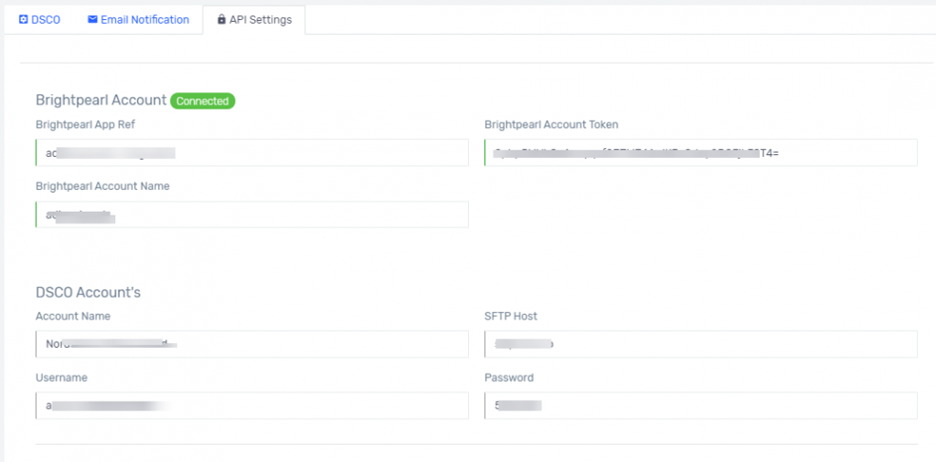Click the DSCO tab gear icon
The width and height of the screenshot is (936, 462).
(23, 20)
